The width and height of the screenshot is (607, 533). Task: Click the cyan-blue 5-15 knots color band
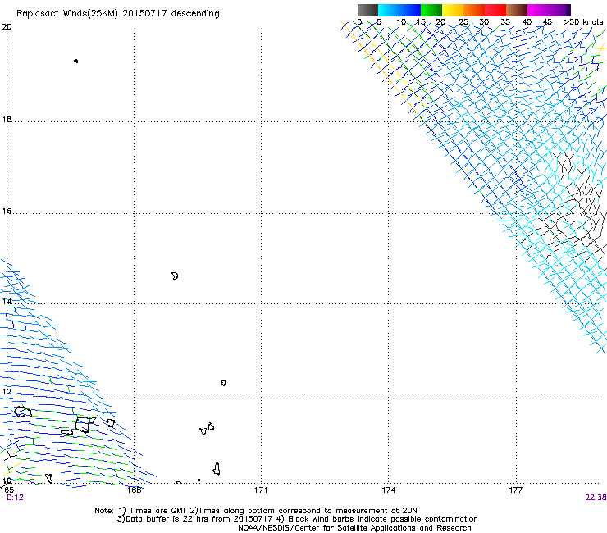click(399, 10)
